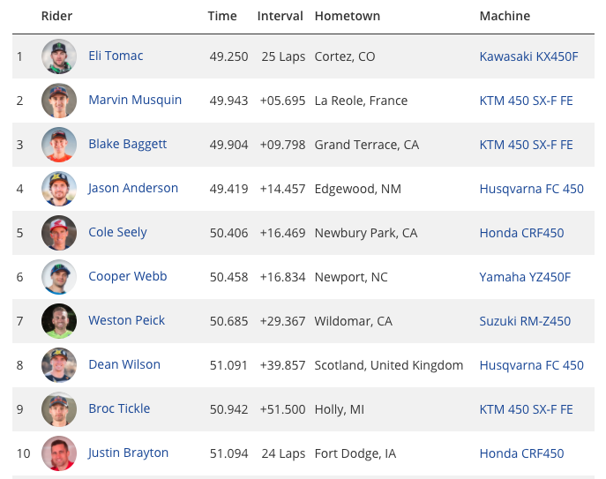Open the Kawasaki KX450F machine link

pos(528,56)
